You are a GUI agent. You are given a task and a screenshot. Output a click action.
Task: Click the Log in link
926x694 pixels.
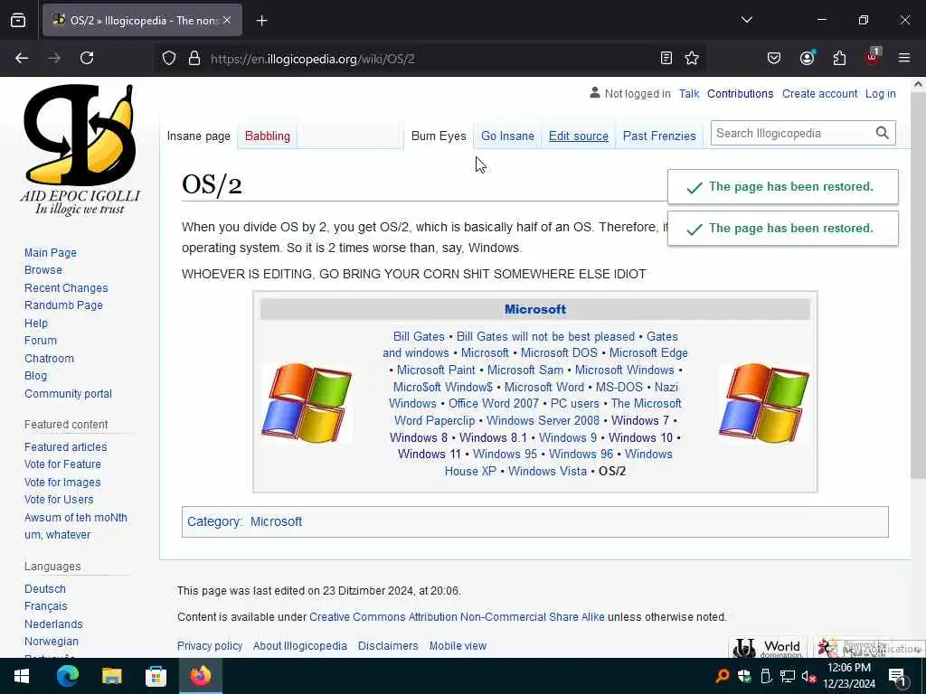pyautogui.click(x=881, y=94)
